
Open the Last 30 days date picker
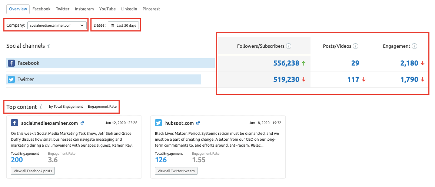coord(123,26)
